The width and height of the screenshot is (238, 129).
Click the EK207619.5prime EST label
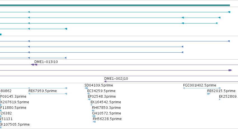pyautogui.click(x=15, y=102)
